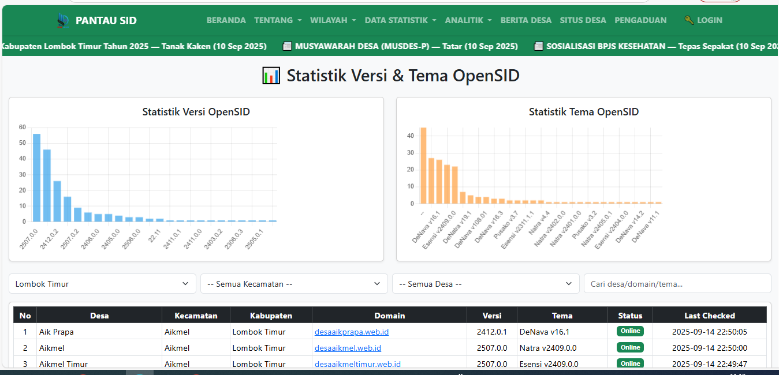This screenshot has height=375, width=779.
Task: Click the document icon before Sosialisasi BPJS news
Action: click(539, 46)
